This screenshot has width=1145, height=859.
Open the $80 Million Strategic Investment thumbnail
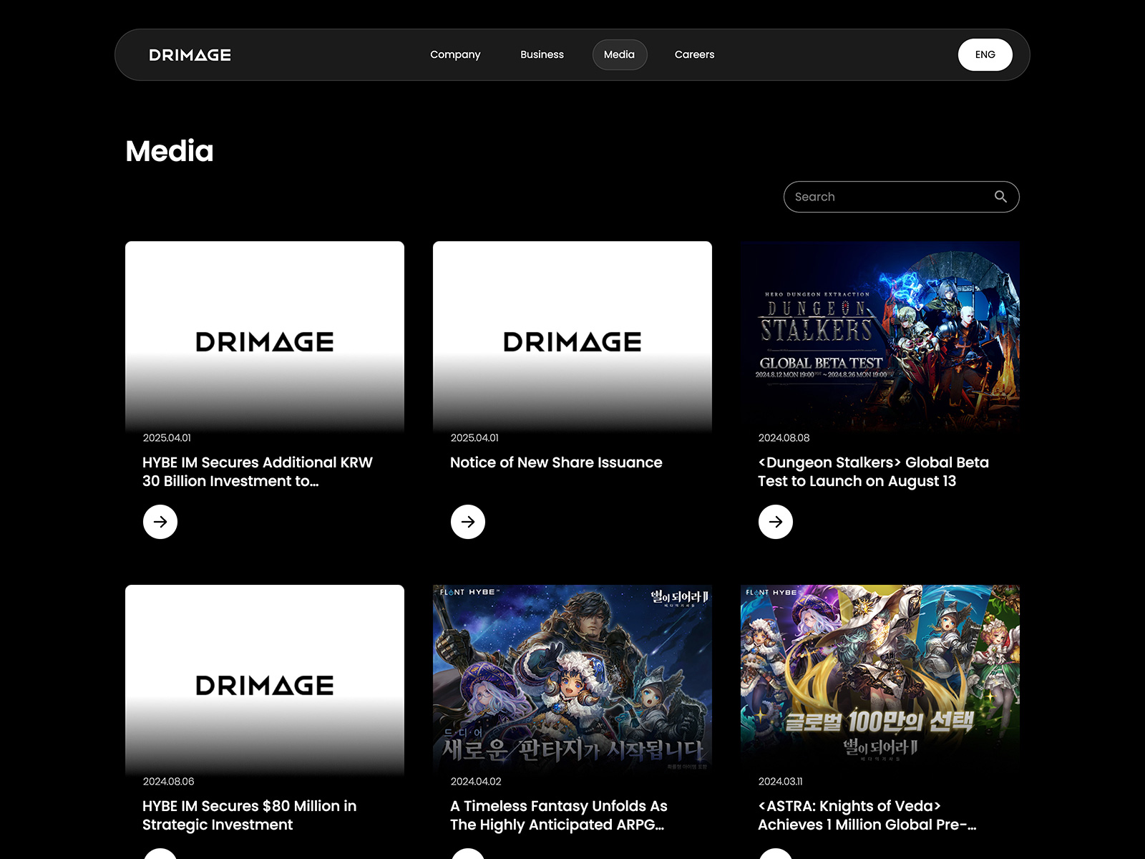point(265,680)
